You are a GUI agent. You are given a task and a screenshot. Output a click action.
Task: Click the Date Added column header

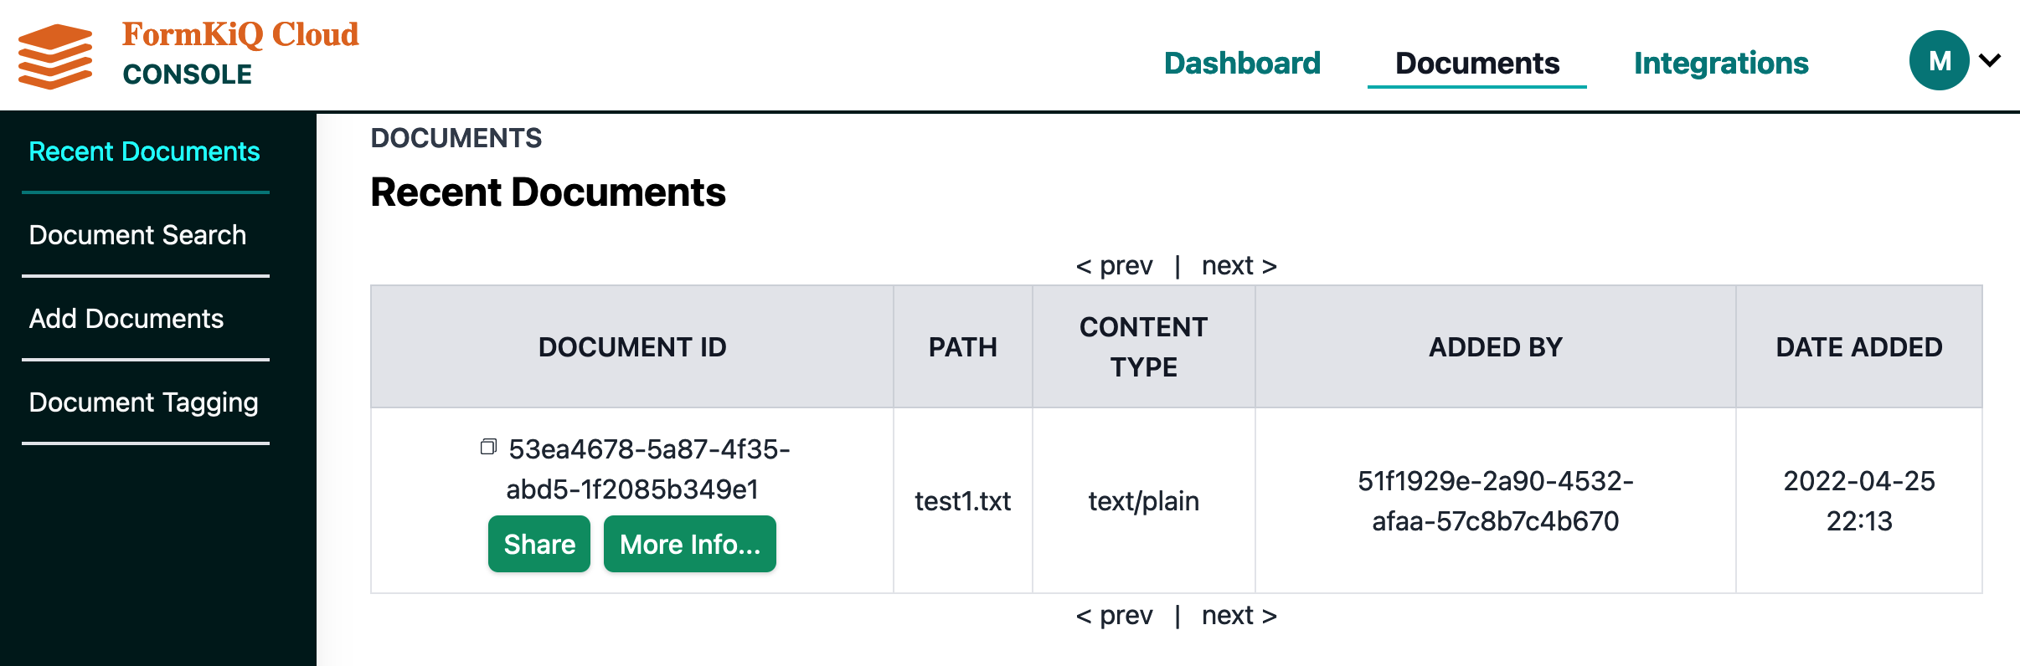click(x=1859, y=346)
